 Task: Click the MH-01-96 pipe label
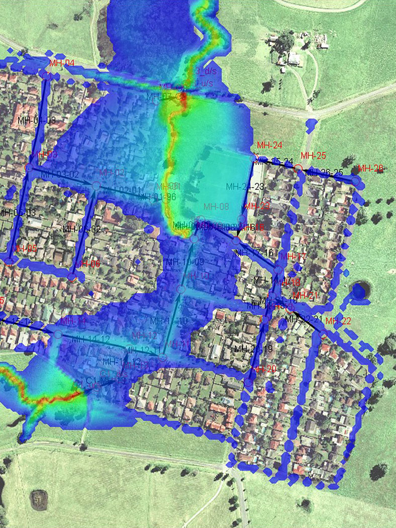tap(158, 197)
